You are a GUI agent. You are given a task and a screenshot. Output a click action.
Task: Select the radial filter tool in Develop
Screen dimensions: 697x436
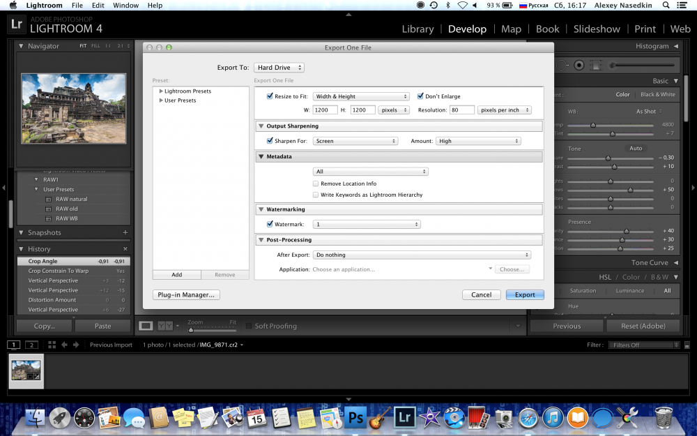click(x=579, y=65)
